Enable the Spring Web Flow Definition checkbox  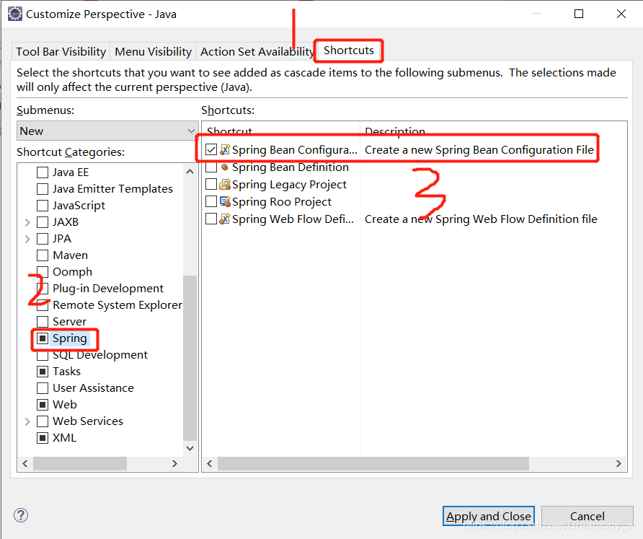[211, 219]
